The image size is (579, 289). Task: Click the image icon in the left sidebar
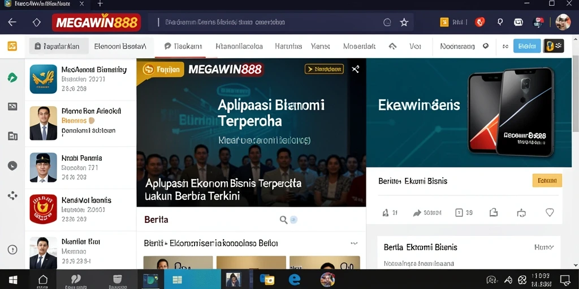12,107
